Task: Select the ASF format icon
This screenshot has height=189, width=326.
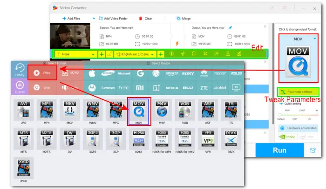Action: tap(208, 110)
